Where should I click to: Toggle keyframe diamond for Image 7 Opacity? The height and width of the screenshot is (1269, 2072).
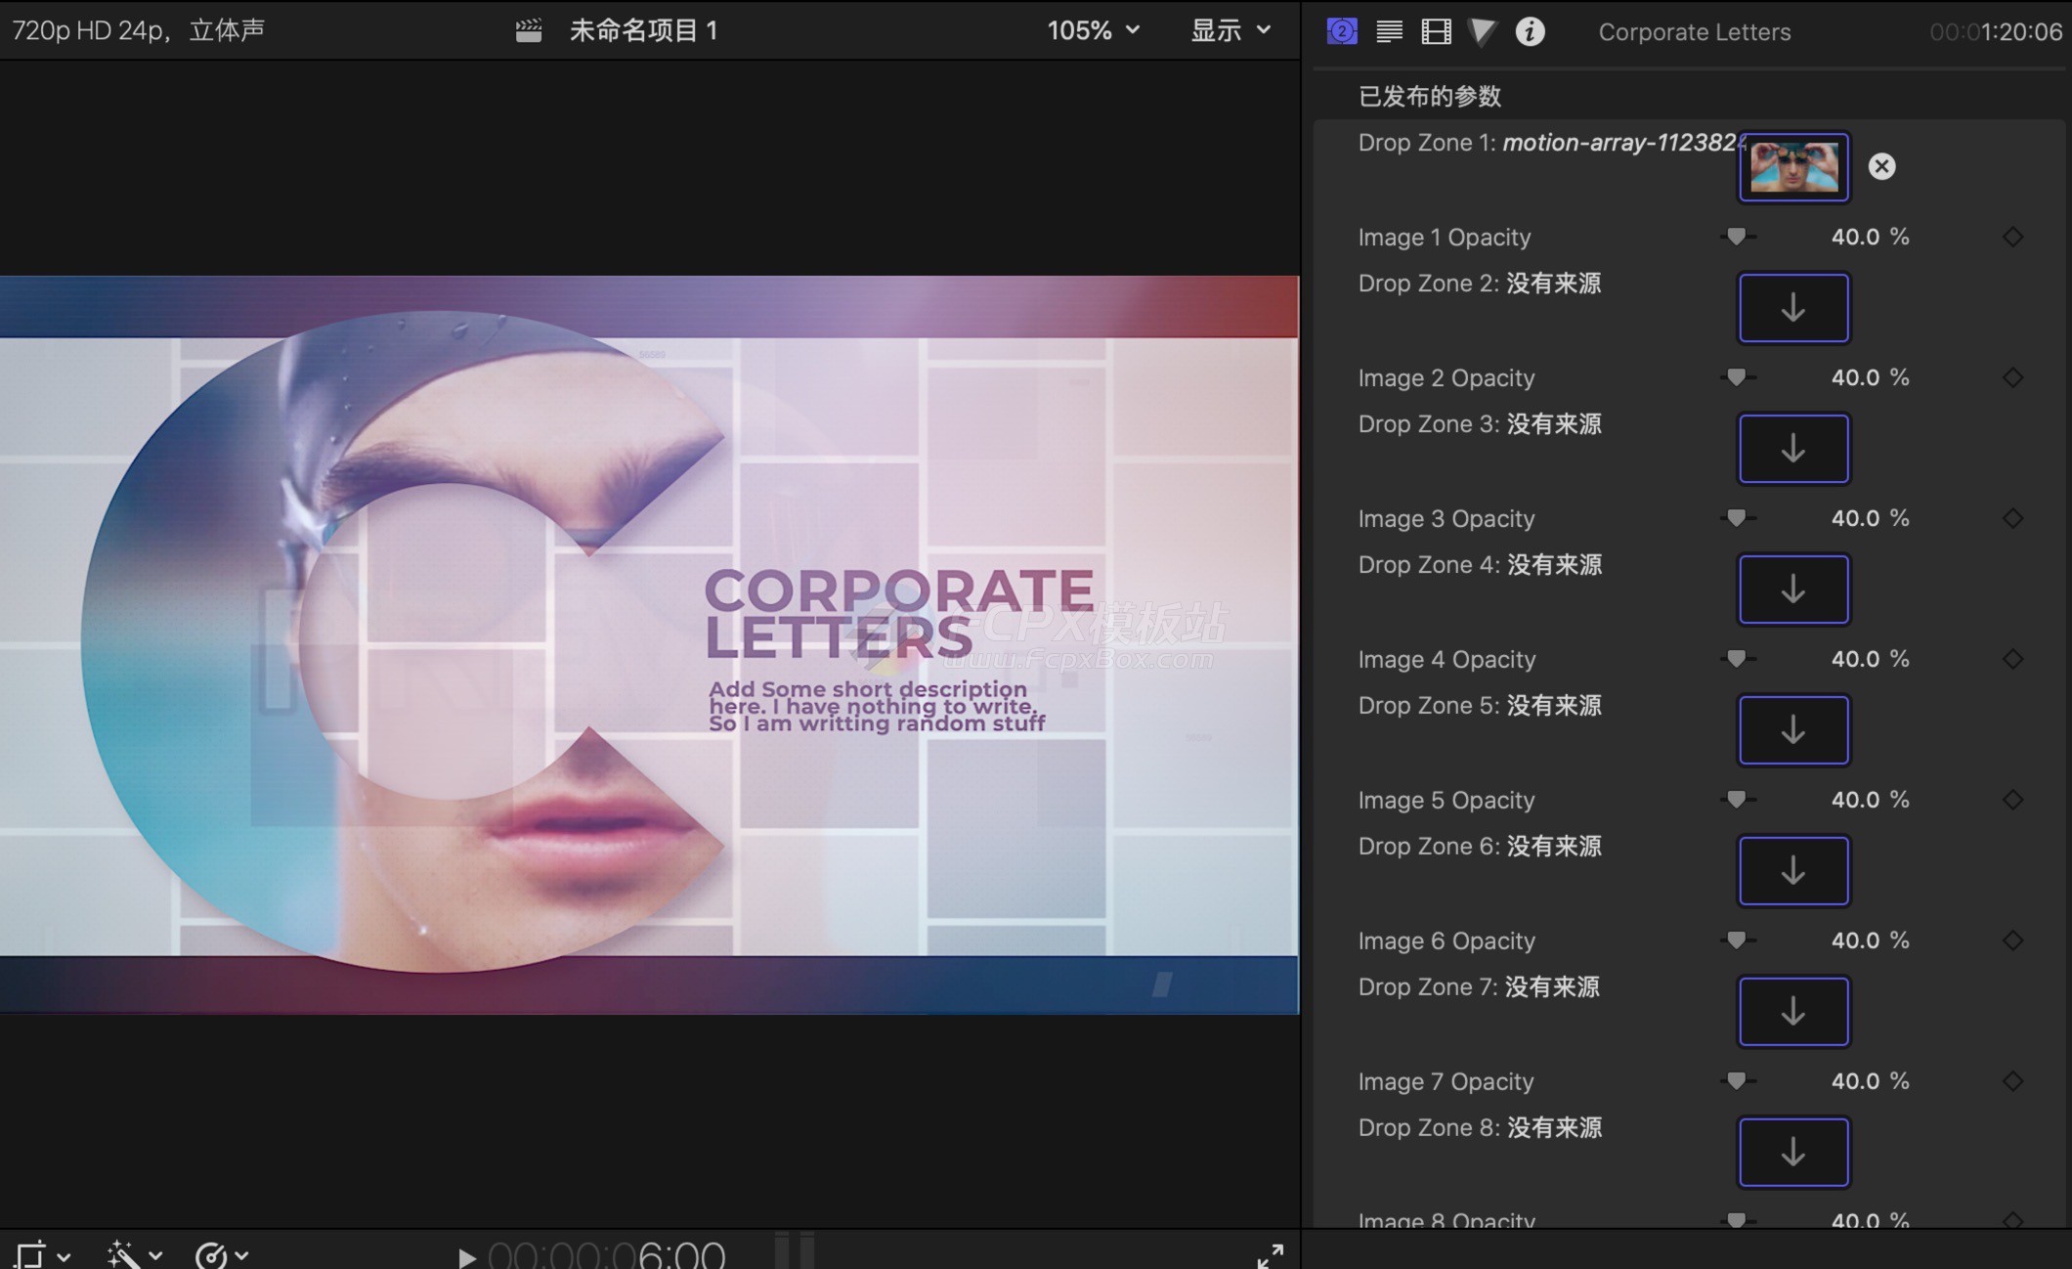click(x=2012, y=1081)
